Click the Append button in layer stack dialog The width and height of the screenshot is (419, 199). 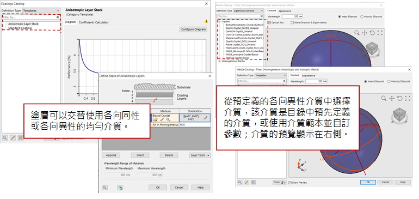click(x=111, y=155)
